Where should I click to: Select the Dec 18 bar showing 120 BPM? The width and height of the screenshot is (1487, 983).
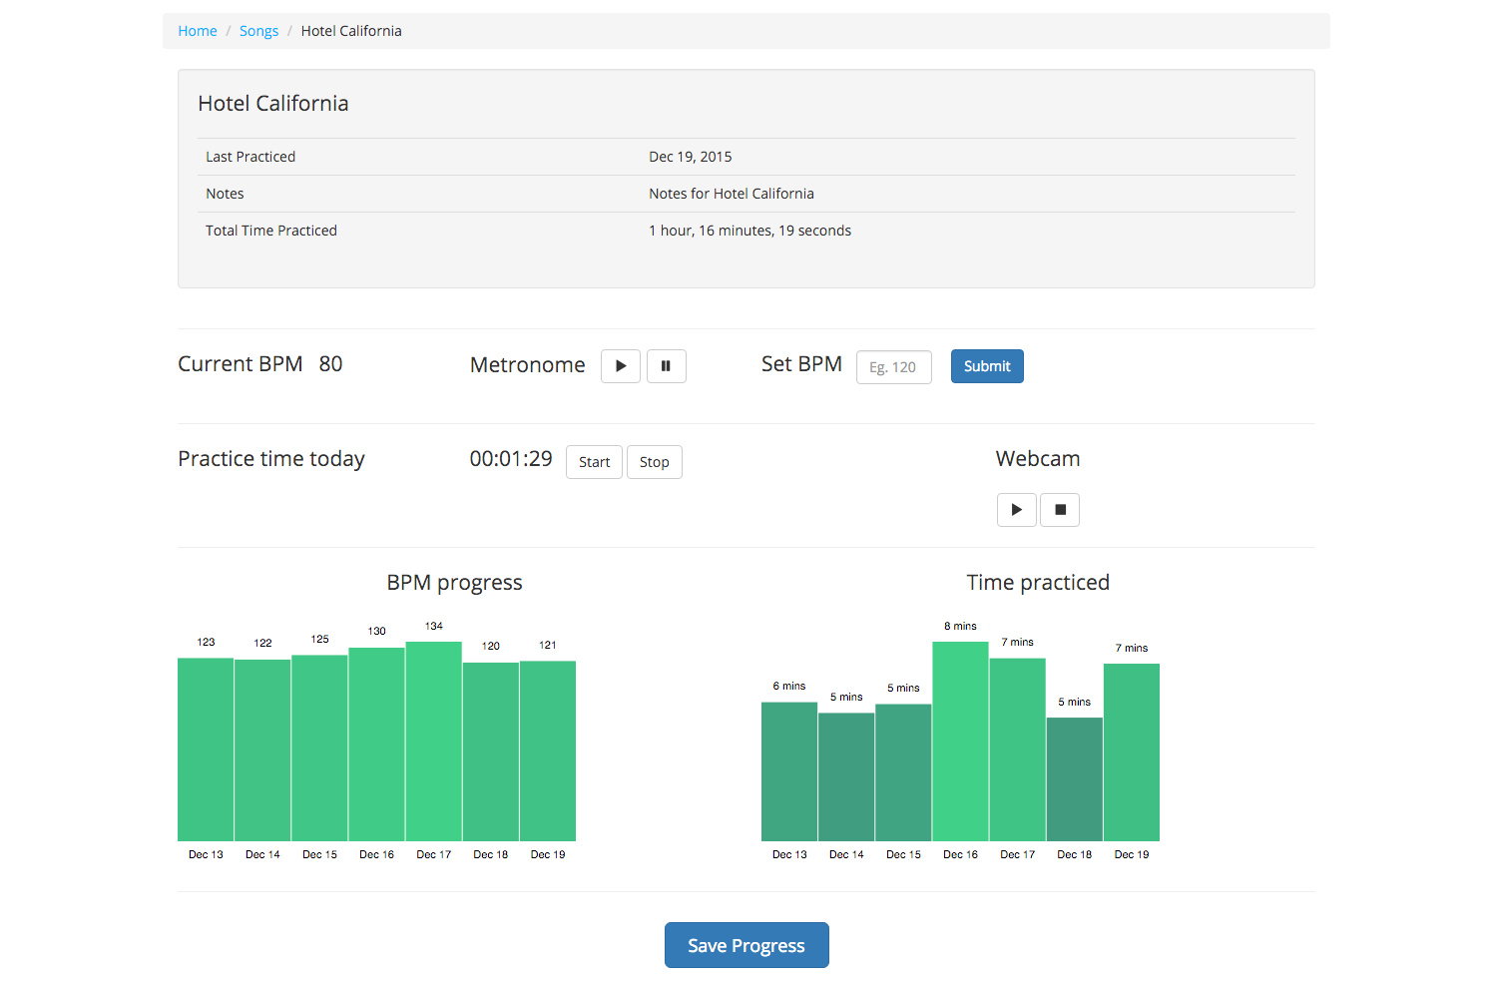(490, 751)
